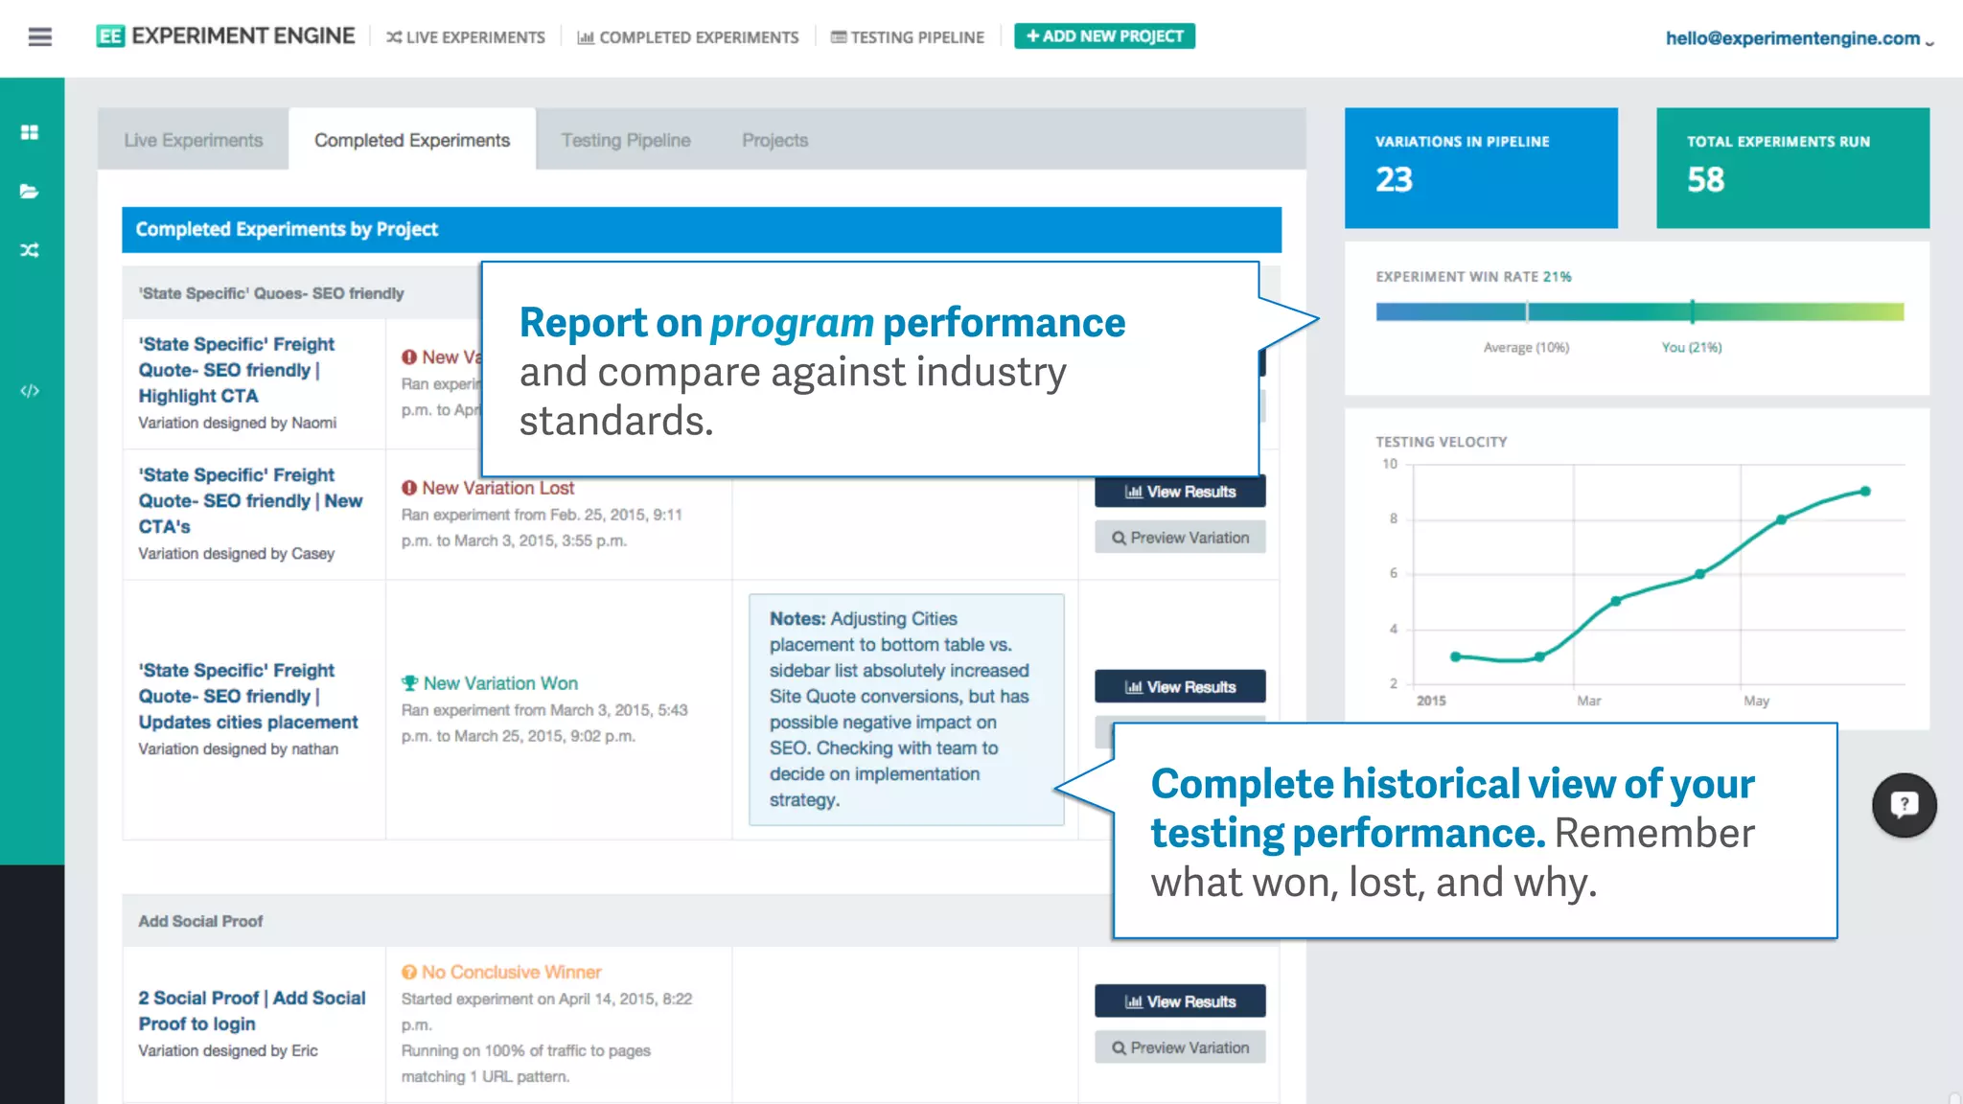Open the sidebar shuffle experiments icon
Image resolution: width=1963 pixels, height=1104 pixels.
30,250
